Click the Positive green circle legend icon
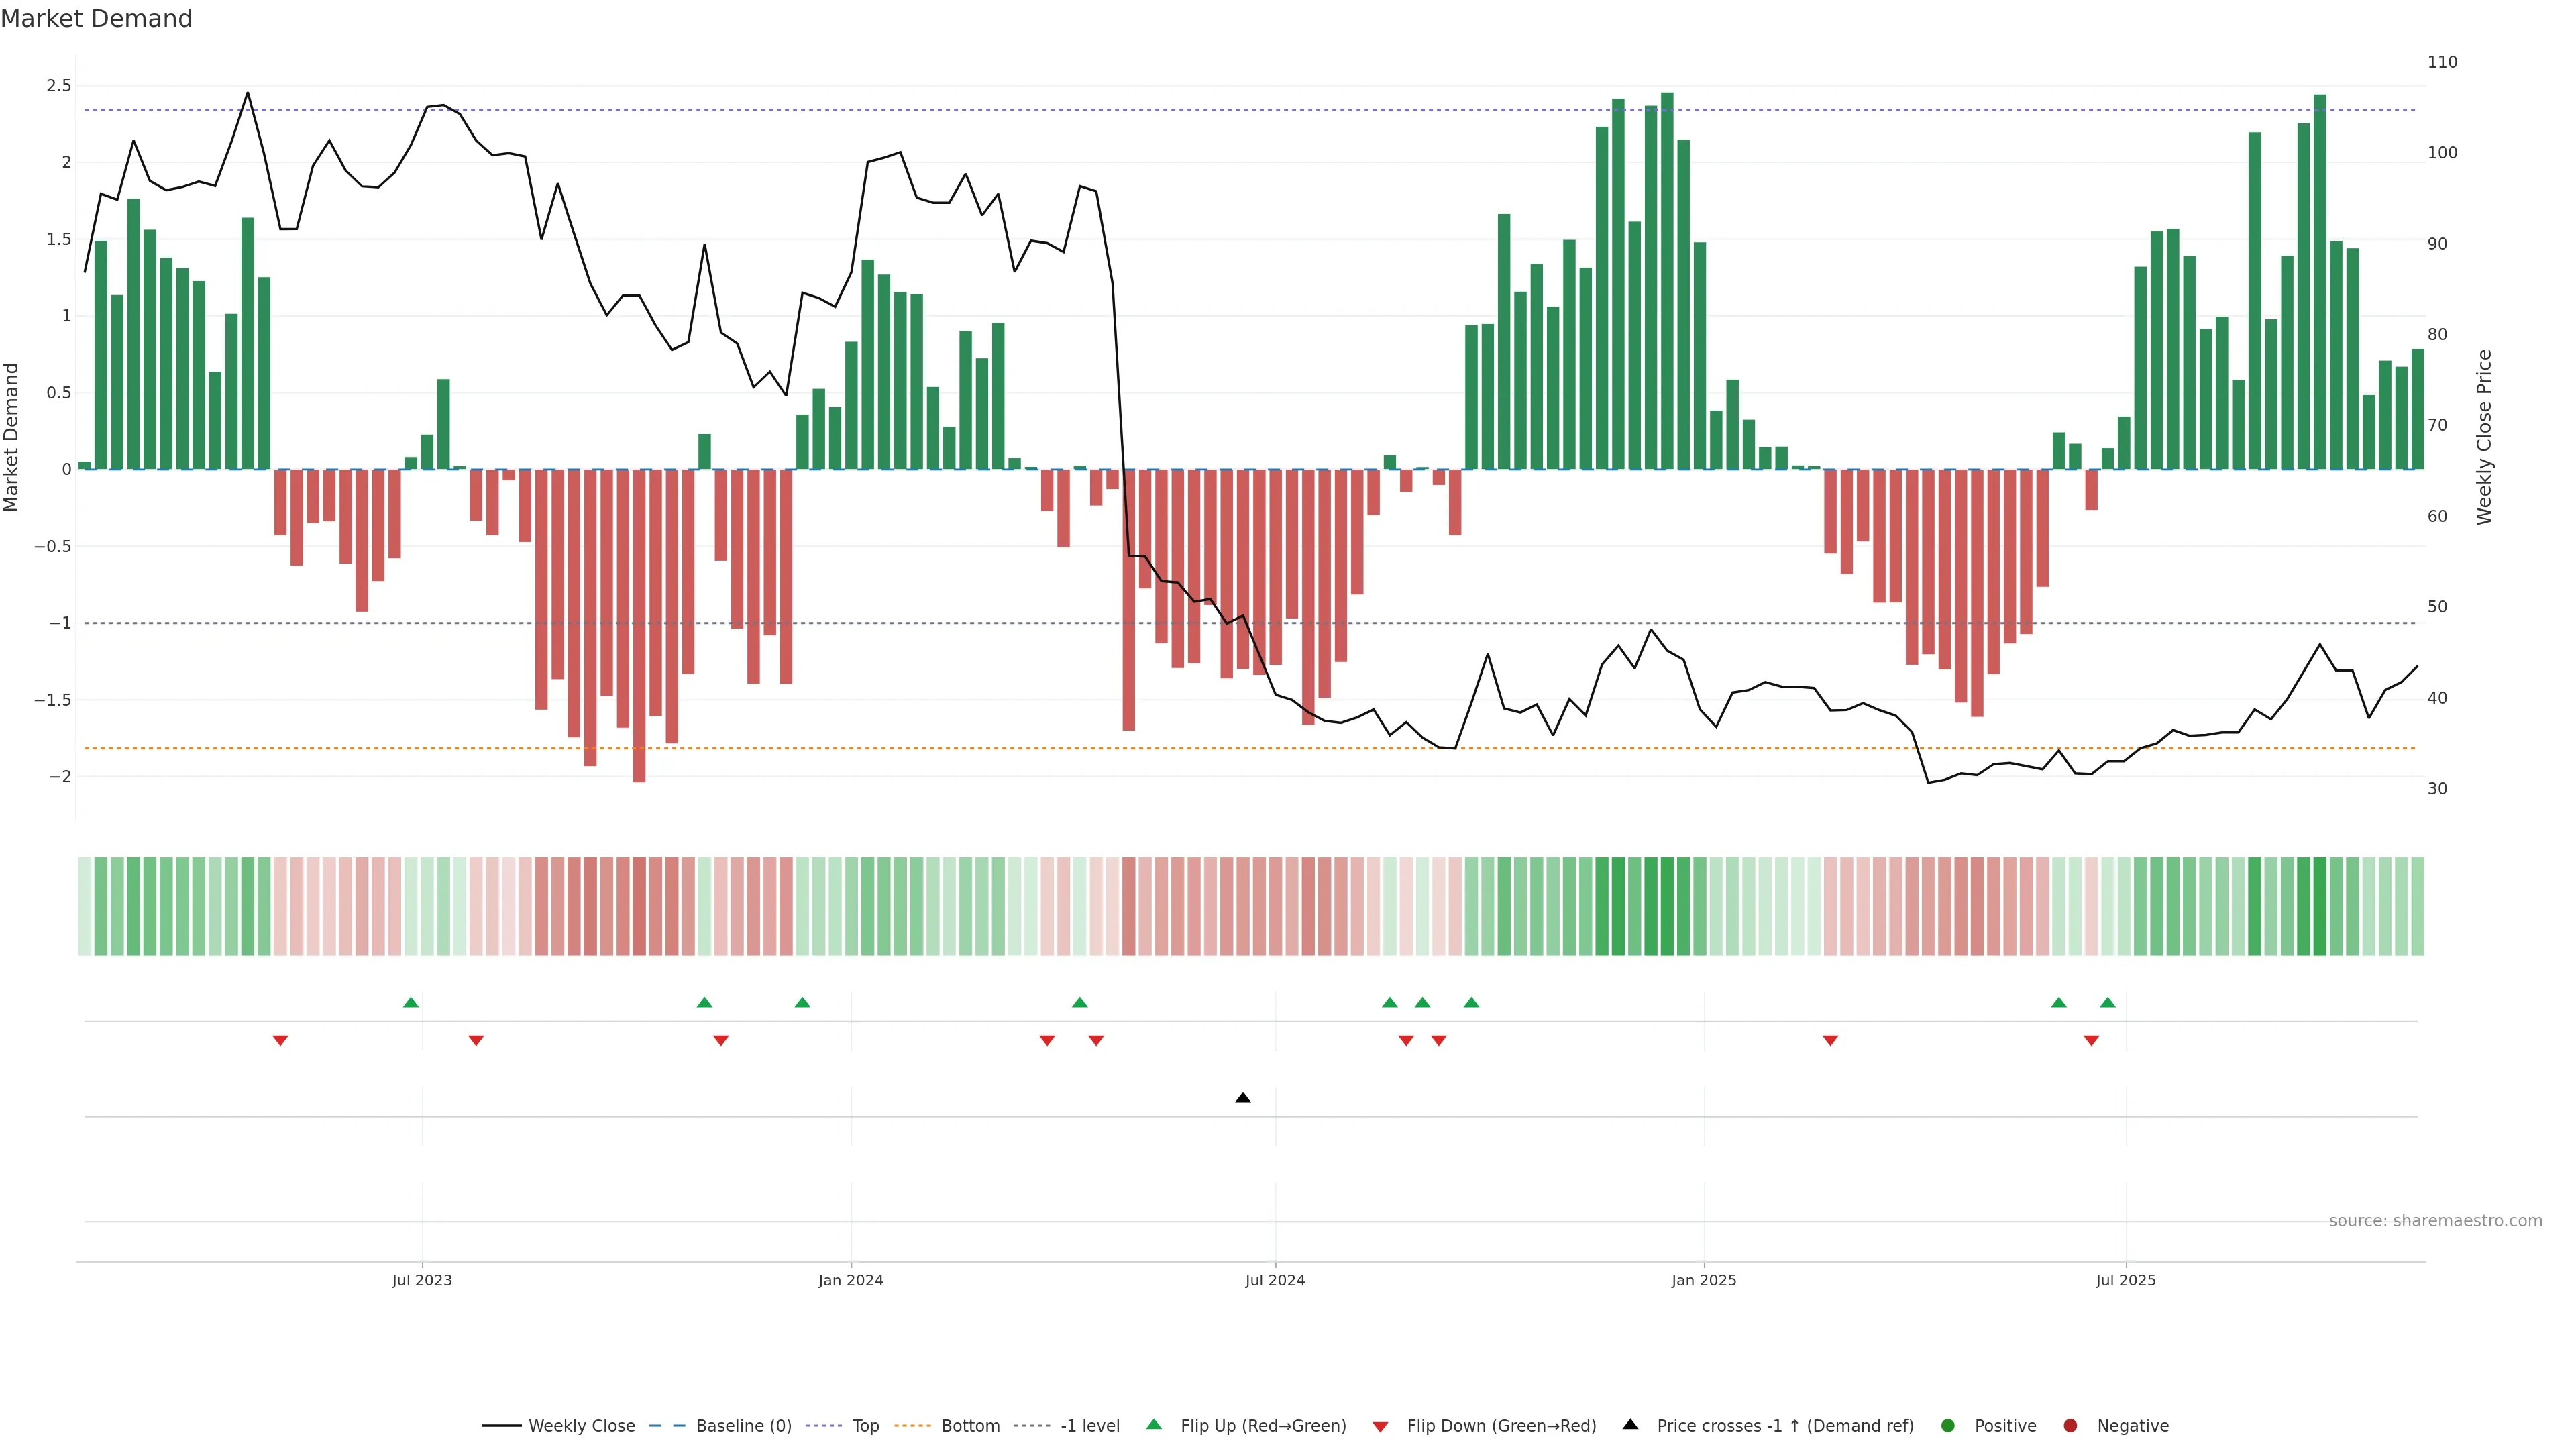The image size is (2576, 1449). pos(1947,1426)
